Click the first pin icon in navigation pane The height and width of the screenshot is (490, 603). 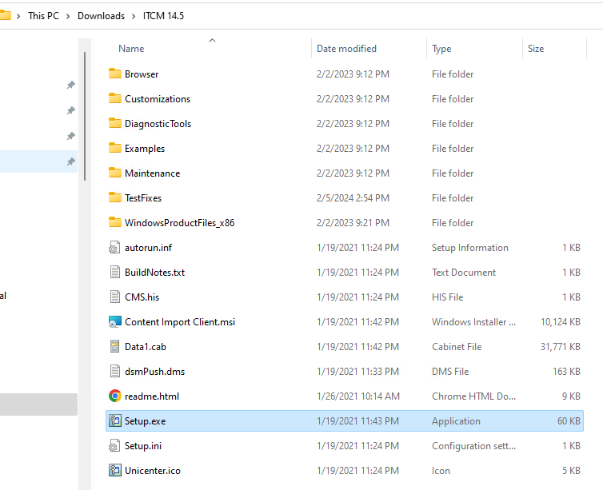(70, 85)
